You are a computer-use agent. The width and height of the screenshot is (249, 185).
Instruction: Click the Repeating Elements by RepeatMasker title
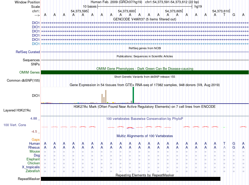coord(145,175)
